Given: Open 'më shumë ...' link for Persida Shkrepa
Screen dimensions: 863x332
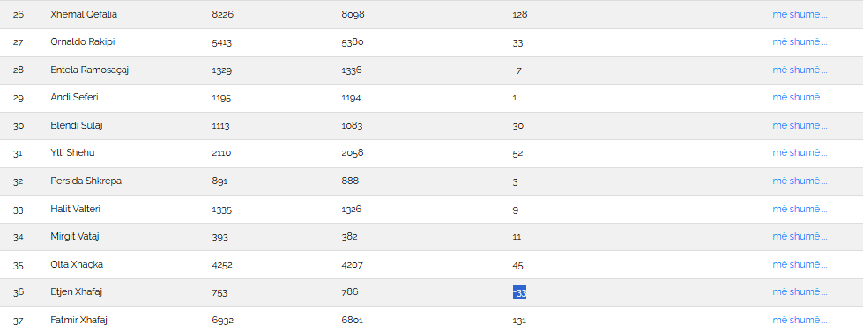Looking at the screenshot, I should point(800,181).
